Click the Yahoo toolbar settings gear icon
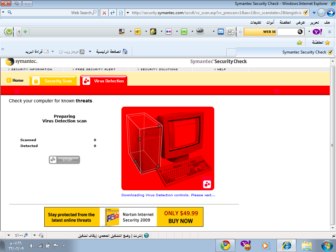Screen dimensions: 336x252 pos(9,31)
